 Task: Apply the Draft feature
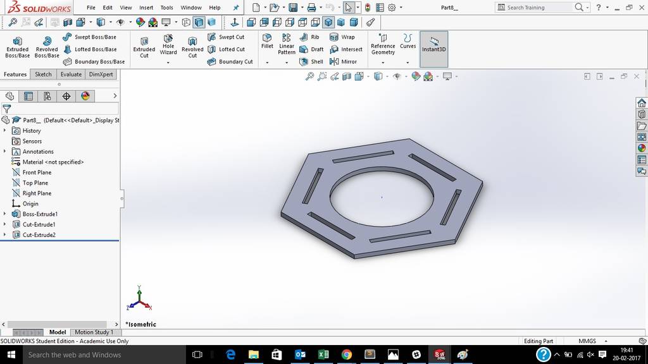[x=311, y=49]
